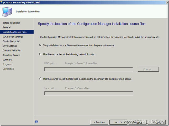
Task: Open the SQL Server Settings step
Action: pos(13,37)
